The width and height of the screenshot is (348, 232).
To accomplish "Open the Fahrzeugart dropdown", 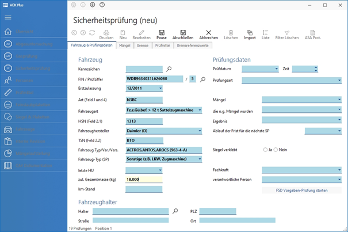I will [200, 110].
